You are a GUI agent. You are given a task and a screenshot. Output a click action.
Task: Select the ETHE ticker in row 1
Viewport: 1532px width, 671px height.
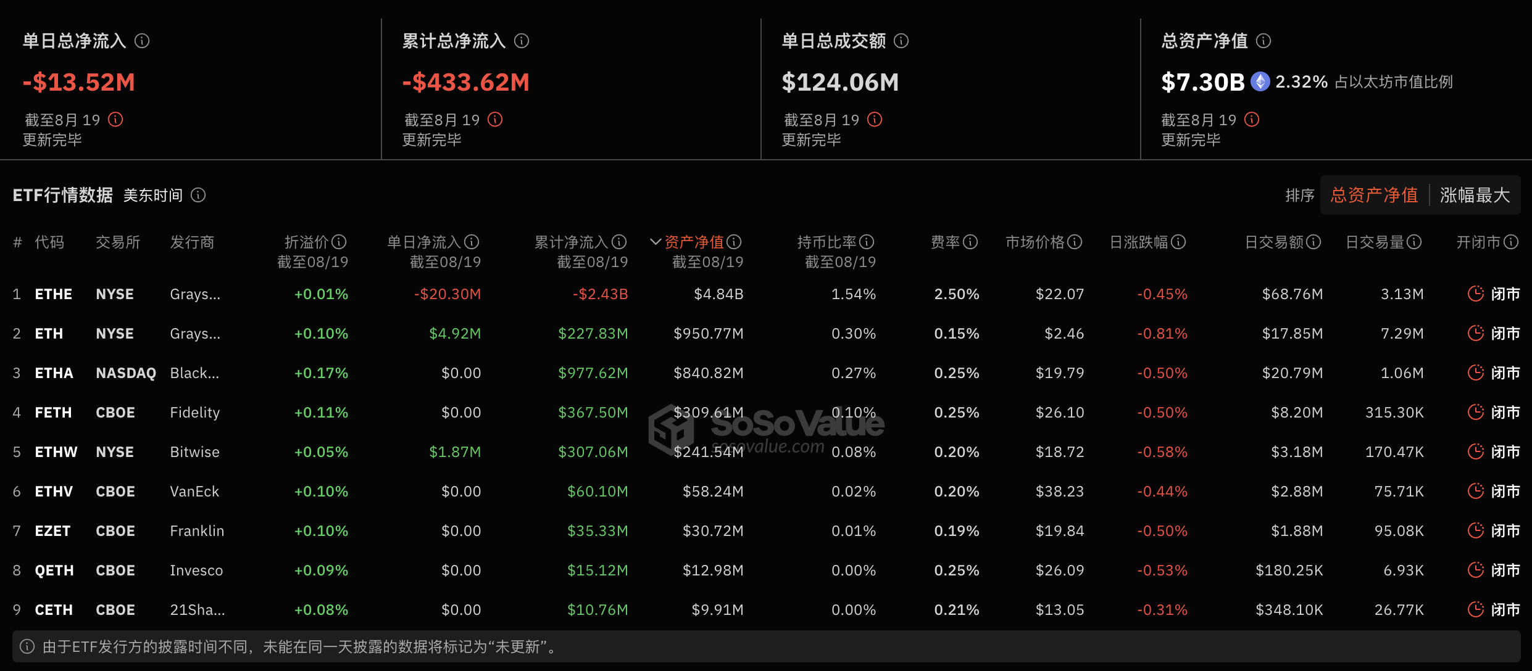point(53,294)
